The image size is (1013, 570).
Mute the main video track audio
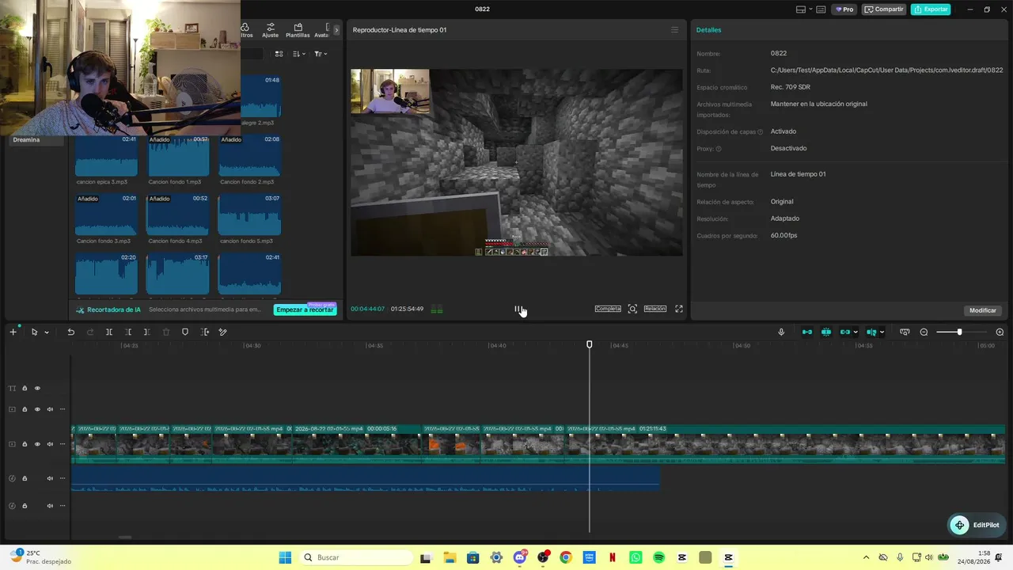50,444
